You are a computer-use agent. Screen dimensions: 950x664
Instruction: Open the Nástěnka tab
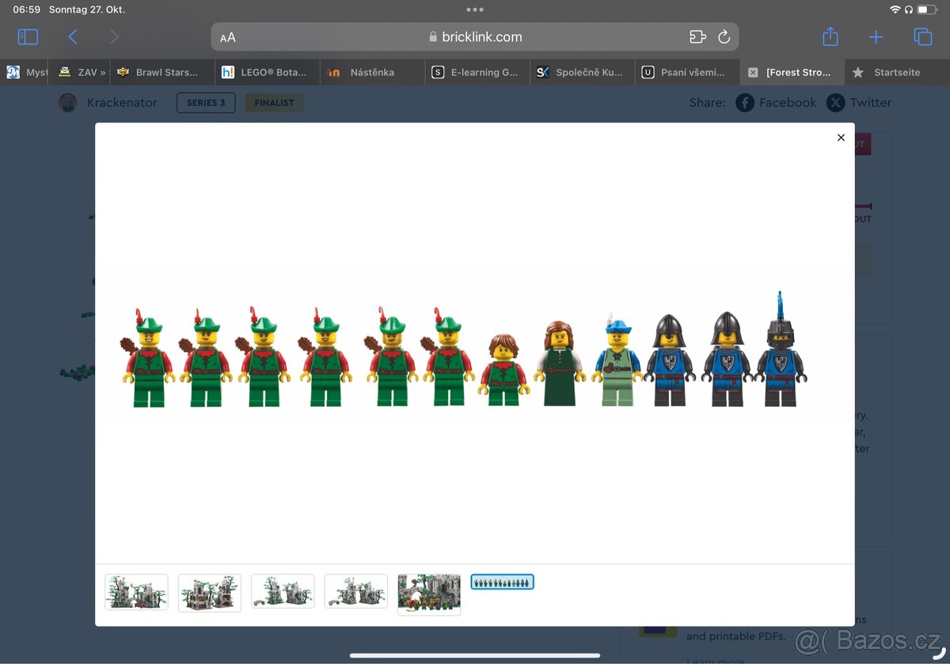point(371,72)
